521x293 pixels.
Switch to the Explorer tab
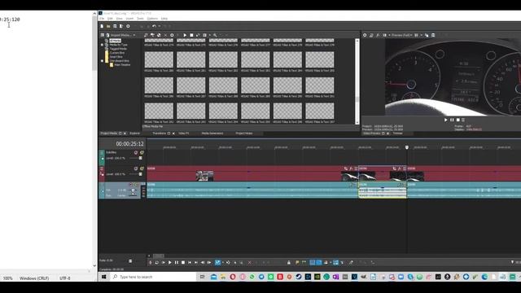coord(134,133)
